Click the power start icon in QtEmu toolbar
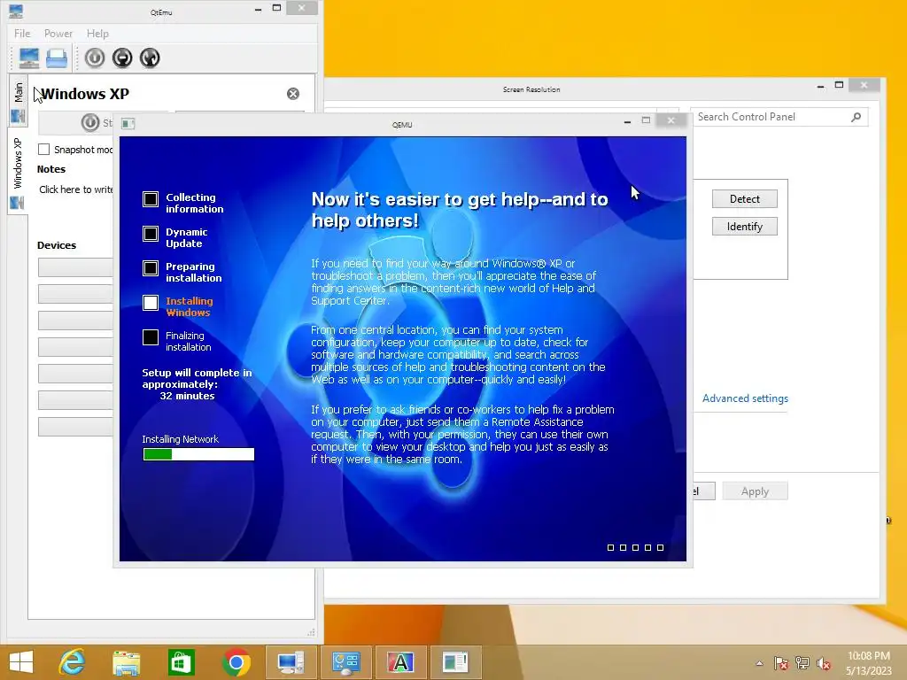 [x=95, y=58]
